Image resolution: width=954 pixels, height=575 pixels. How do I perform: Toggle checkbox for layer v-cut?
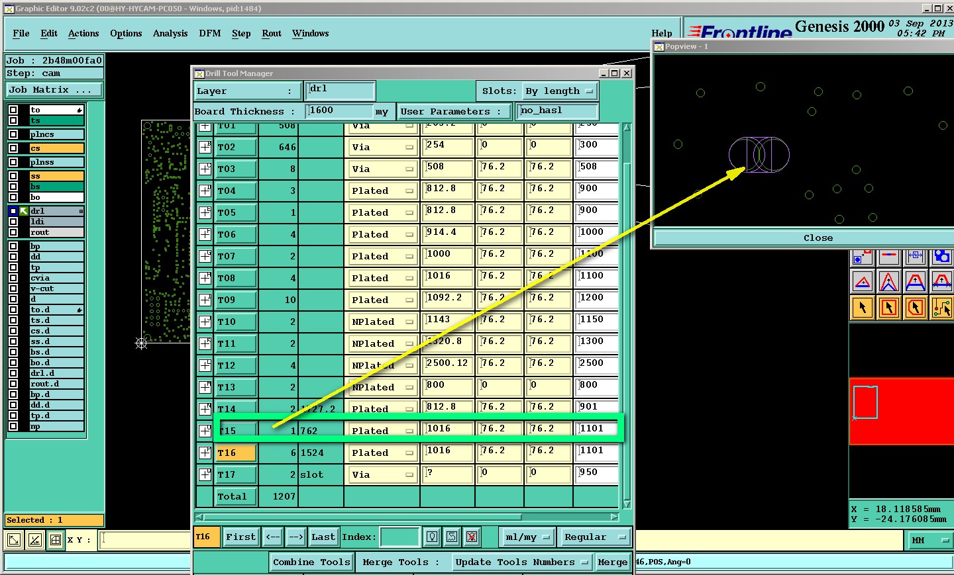pos(13,288)
